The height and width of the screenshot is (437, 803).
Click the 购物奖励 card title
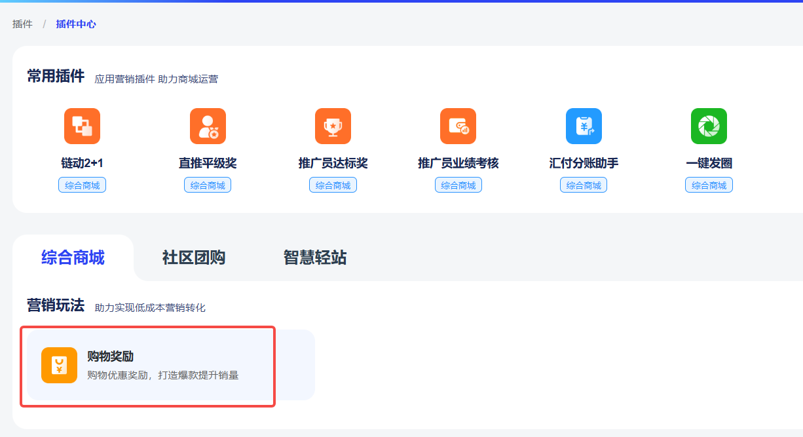111,356
